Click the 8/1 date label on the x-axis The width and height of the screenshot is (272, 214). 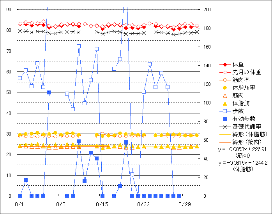[19, 205]
